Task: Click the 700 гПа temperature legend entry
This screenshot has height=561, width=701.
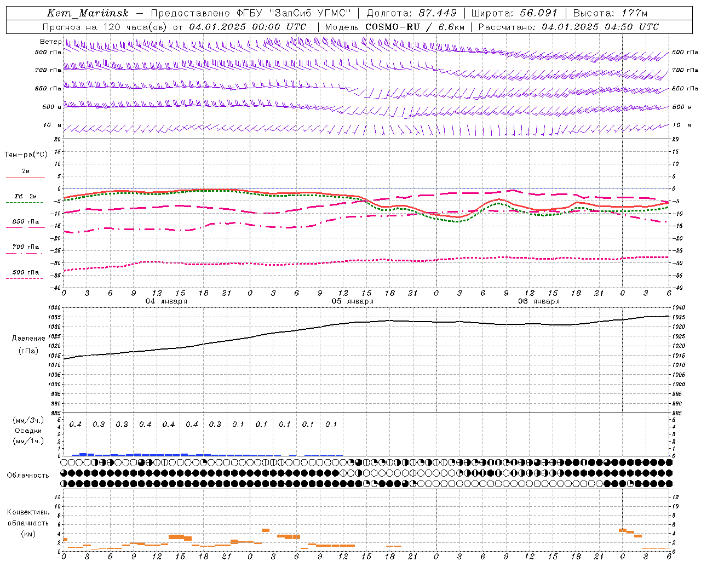Action: 26,247
